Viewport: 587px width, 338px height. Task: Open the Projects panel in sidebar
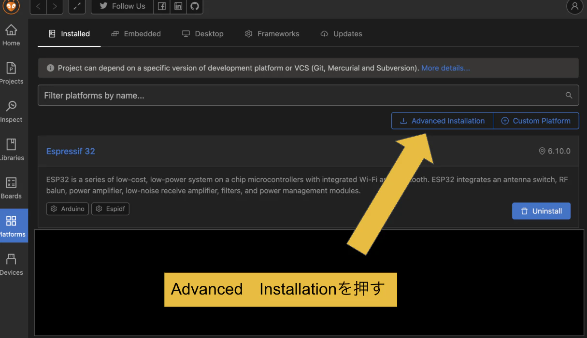click(x=11, y=72)
